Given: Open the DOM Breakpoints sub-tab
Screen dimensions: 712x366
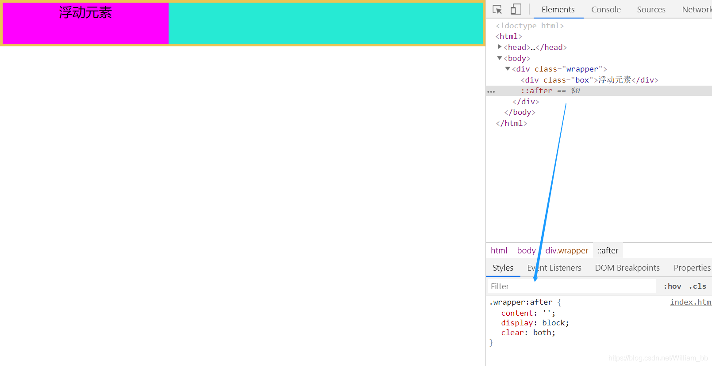Looking at the screenshot, I should click(x=627, y=268).
